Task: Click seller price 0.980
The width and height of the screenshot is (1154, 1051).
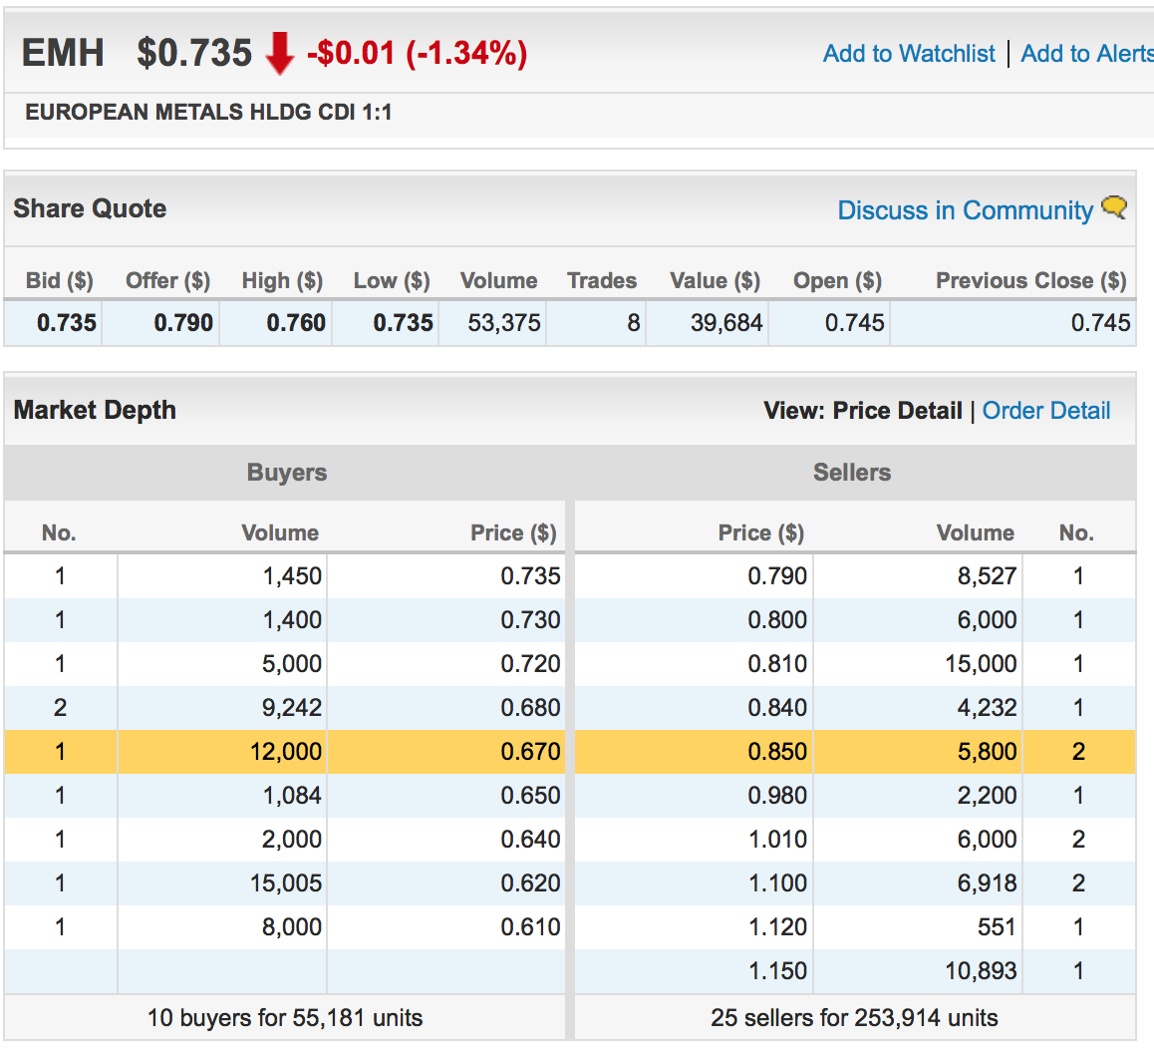Action: [777, 796]
